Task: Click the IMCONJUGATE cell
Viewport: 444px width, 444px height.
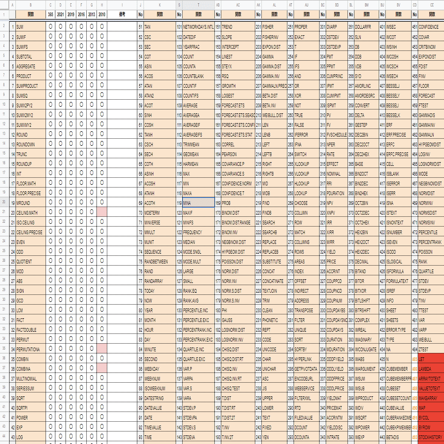Action: point(366,349)
